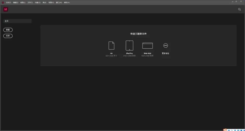245x131 pixels.
Task: Open the 版面(L) menu
Action: [23, 3]
